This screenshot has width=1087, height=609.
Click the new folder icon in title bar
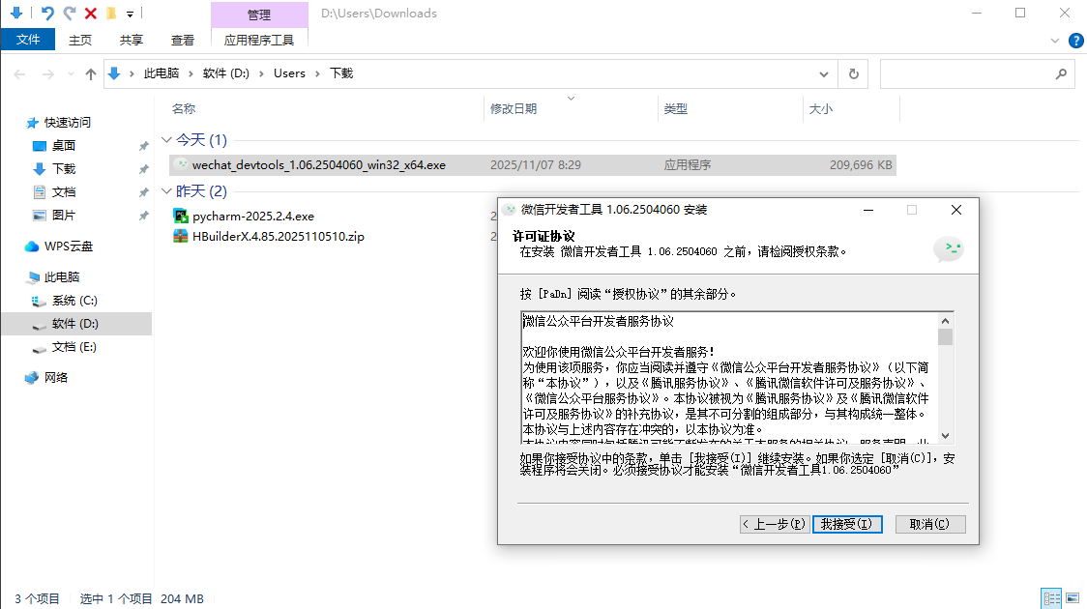pyautogui.click(x=111, y=14)
